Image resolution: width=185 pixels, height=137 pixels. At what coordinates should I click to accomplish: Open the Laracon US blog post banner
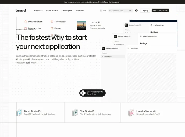coord(92,2)
